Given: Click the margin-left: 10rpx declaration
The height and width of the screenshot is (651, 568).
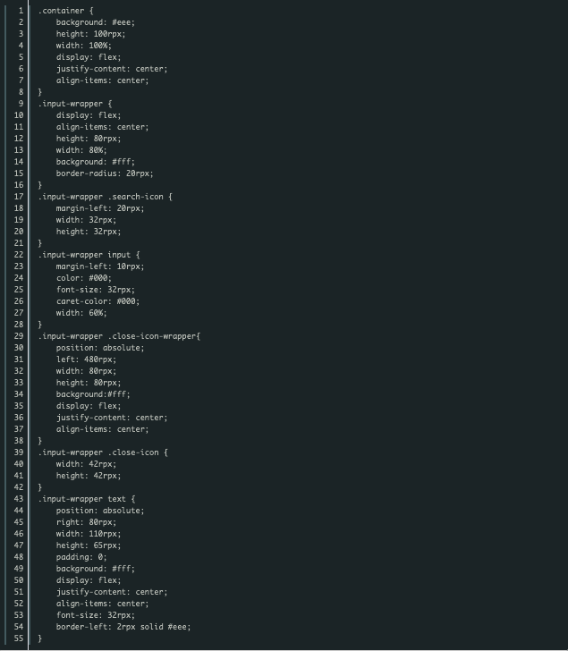Looking at the screenshot, I should [x=100, y=266].
